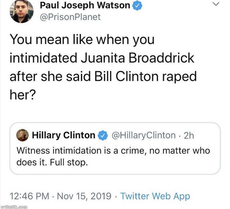Click the Nov 15, 2019 date
This screenshot has width=230, height=209.
click(x=84, y=196)
